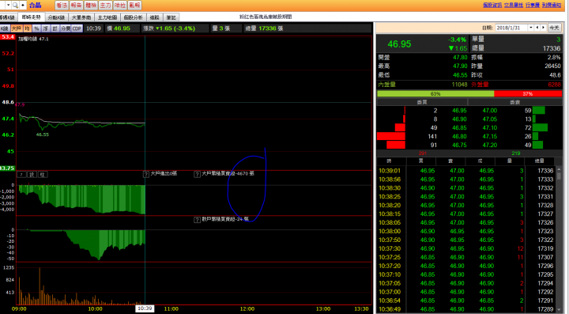Toggle the CDP button in chart toolbar
The width and height of the screenshot is (569, 314).
(77, 28)
